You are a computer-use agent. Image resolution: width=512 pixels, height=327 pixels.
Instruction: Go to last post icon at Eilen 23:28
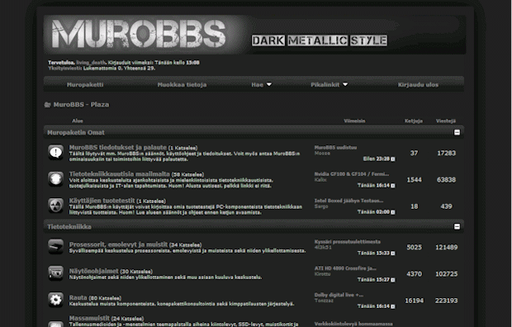point(393,159)
